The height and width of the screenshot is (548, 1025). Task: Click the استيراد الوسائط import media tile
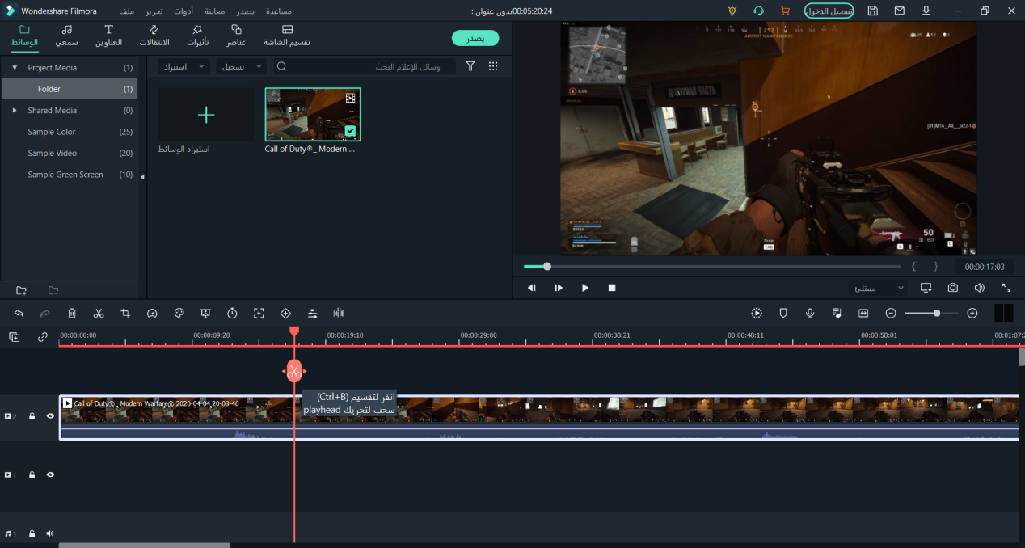coord(206,115)
